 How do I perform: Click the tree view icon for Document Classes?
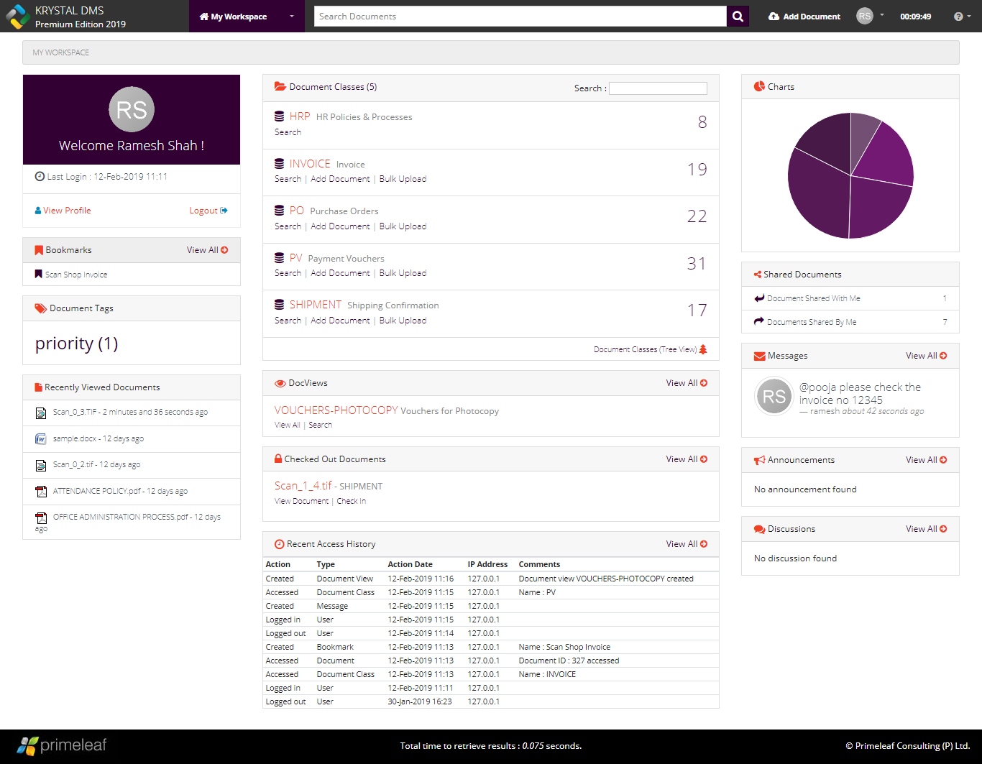coord(703,349)
